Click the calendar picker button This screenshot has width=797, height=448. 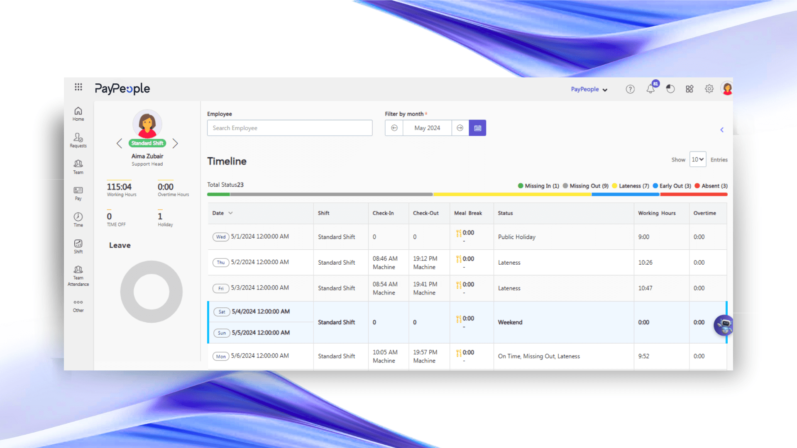(x=477, y=128)
